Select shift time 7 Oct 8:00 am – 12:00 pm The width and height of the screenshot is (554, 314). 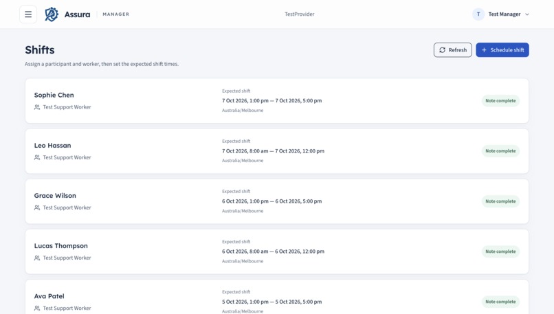click(273, 151)
